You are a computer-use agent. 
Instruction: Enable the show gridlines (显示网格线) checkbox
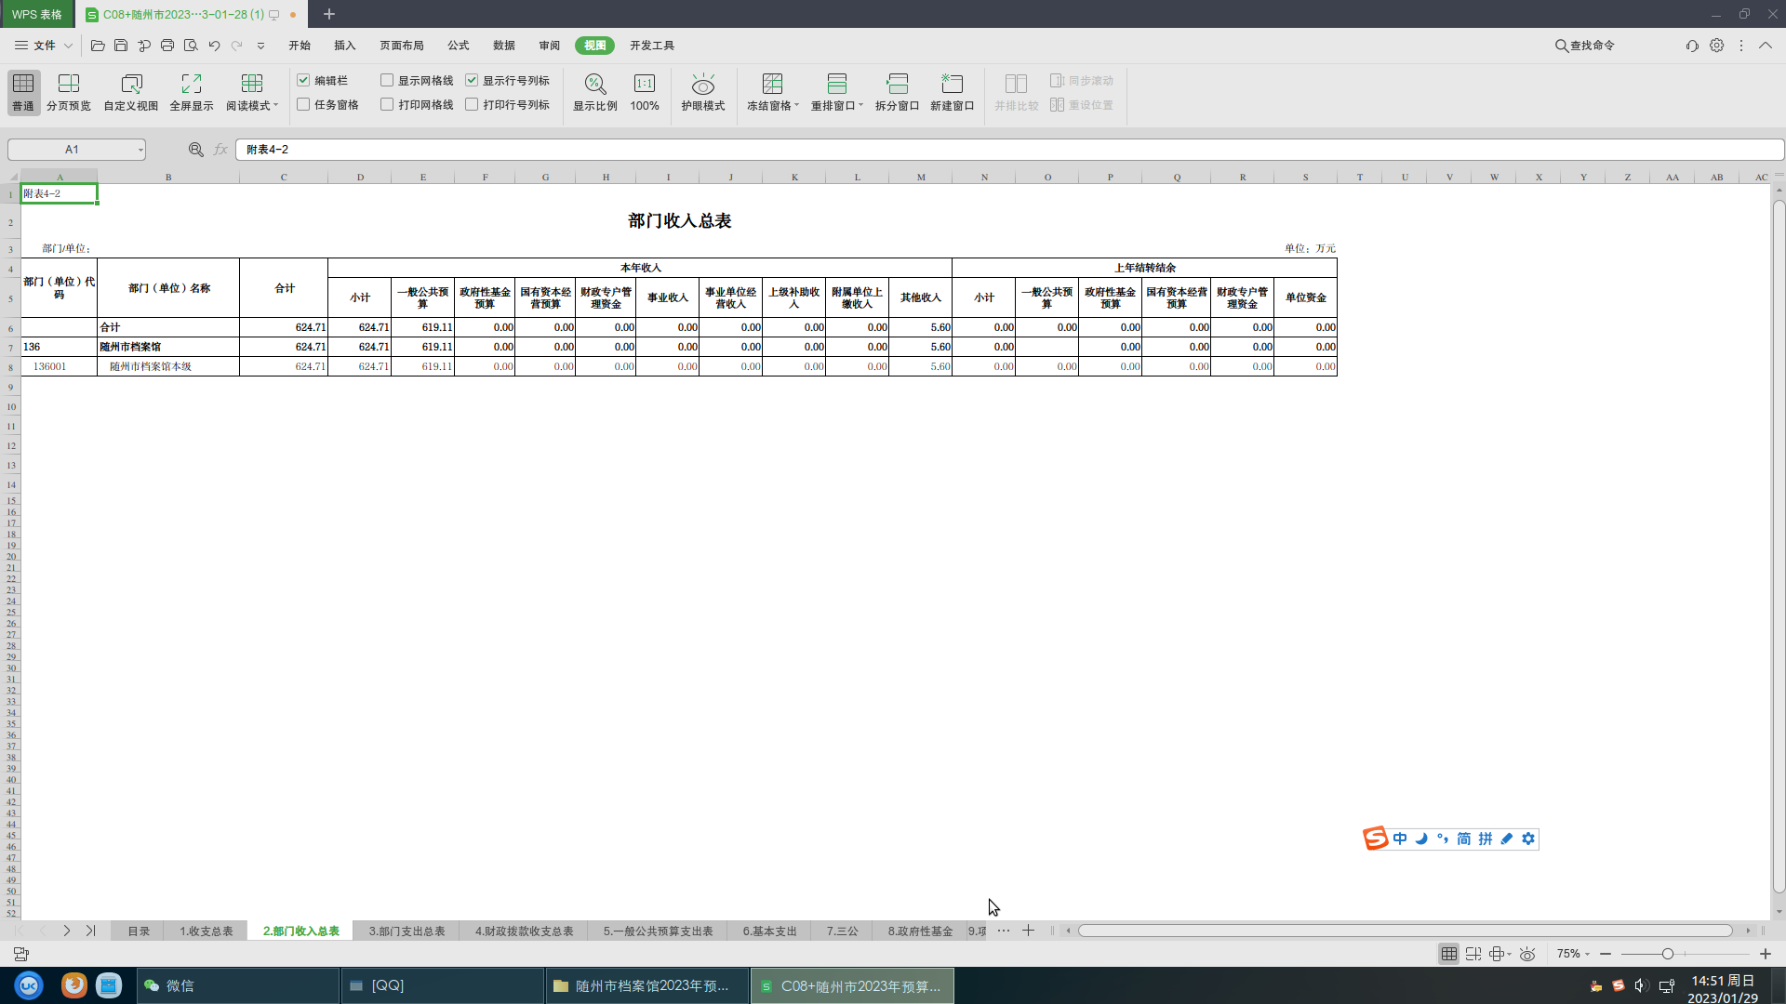tap(387, 81)
